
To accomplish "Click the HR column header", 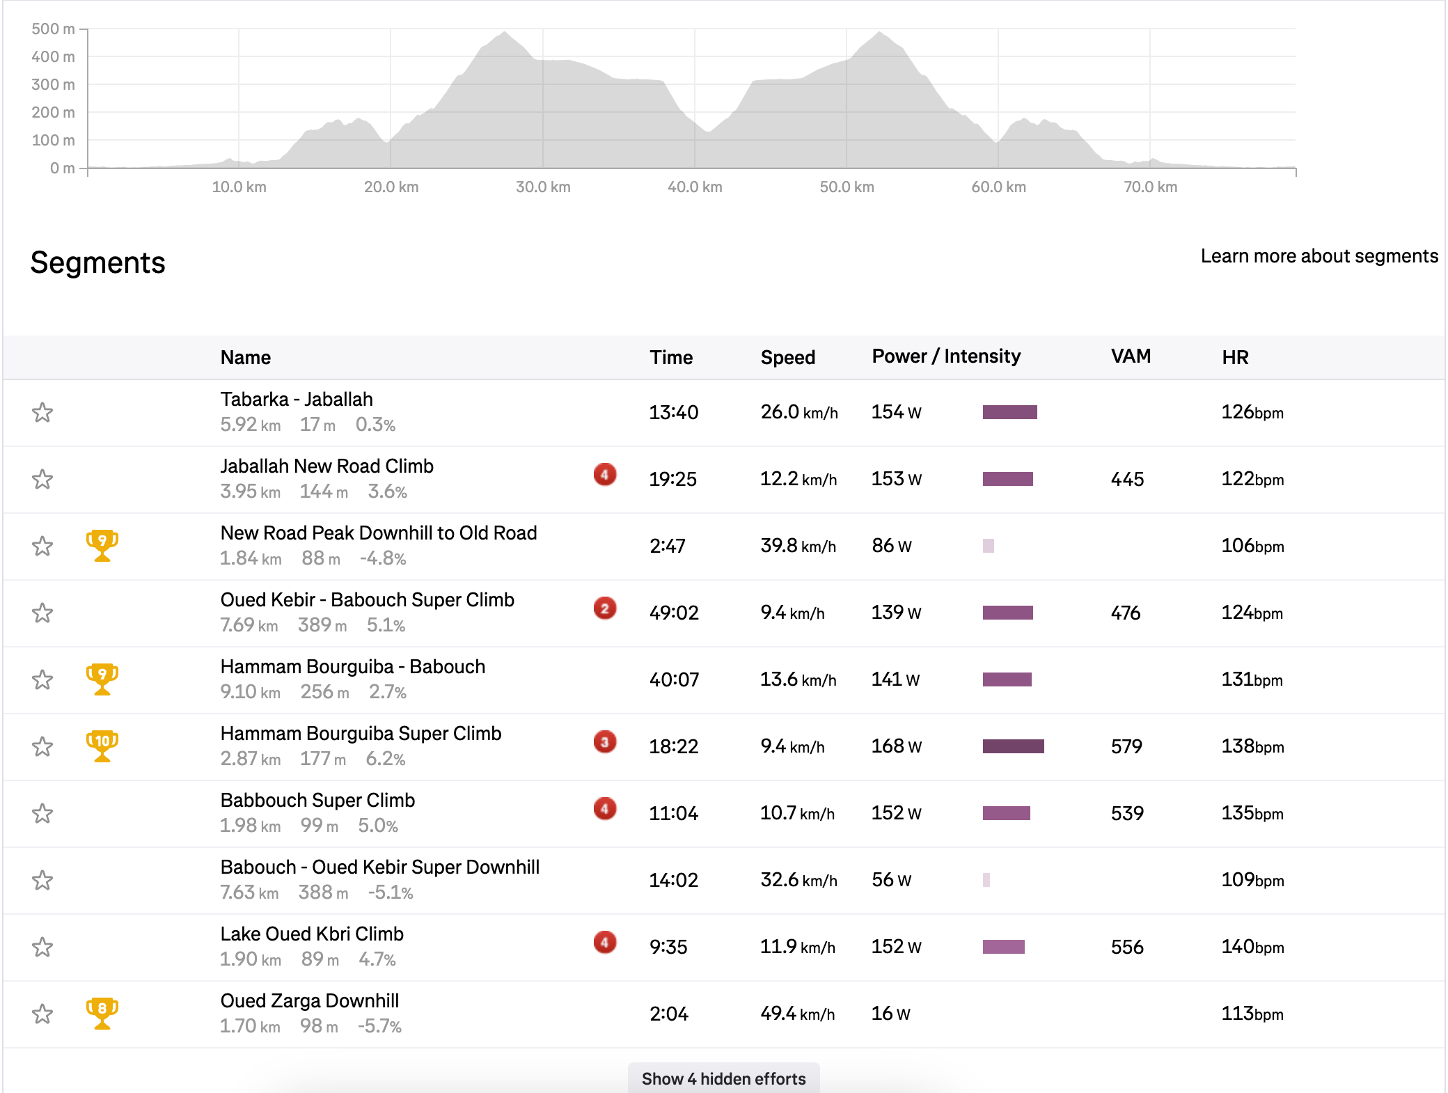I will tap(1235, 357).
